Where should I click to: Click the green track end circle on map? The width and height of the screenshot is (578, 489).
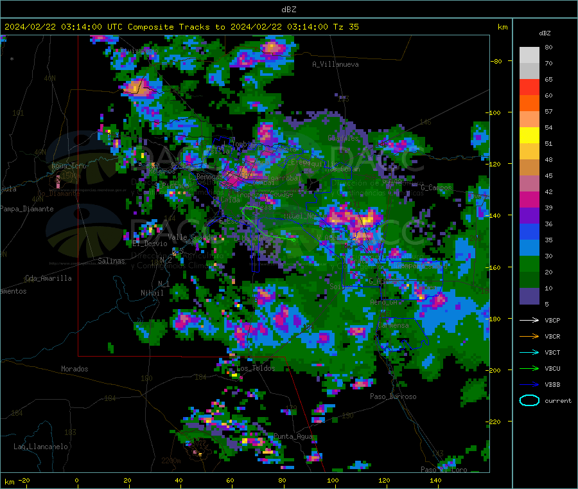click(x=293, y=240)
